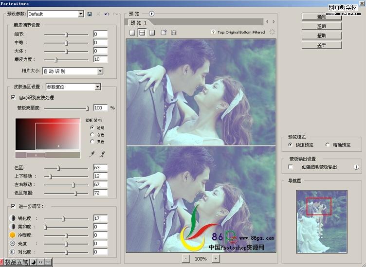The width and height of the screenshot is (366, 267).
Task: Click the 冷暖度 slider
Action: point(66,235)
